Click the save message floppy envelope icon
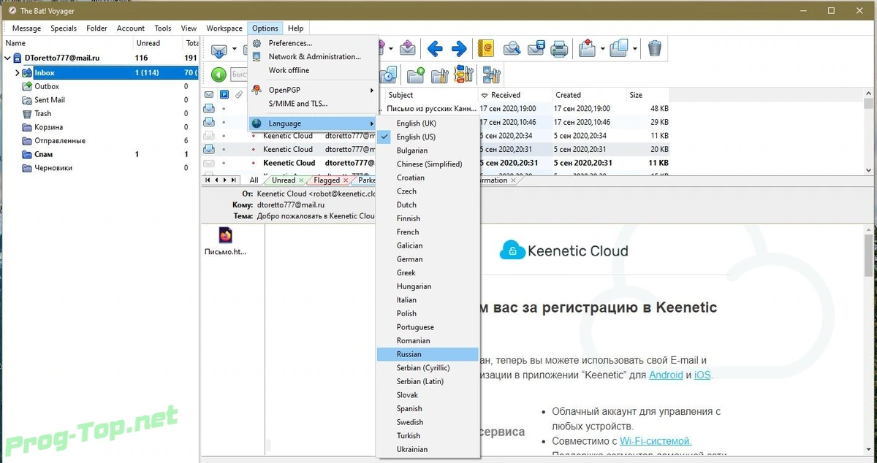Viewport: 877px width, 463px height. (536, 49)
